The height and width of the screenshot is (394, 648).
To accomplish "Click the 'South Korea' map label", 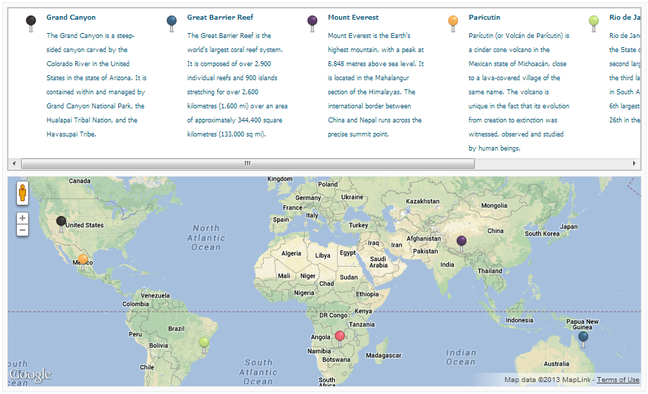I will click(x=542, y=234).
